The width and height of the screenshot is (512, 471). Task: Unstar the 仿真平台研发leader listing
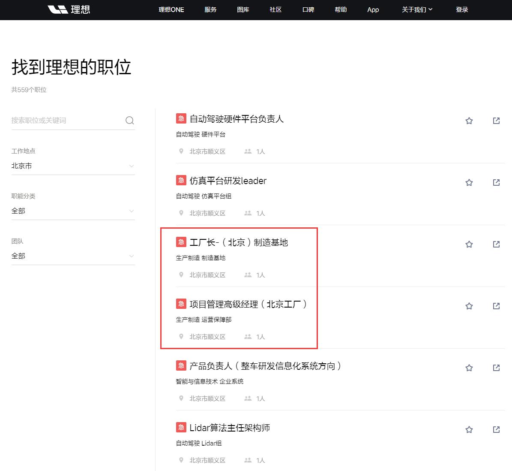point(469,182)
